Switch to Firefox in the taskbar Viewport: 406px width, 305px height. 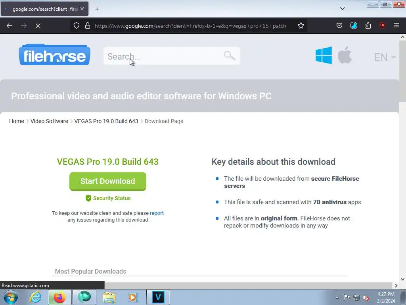(x=60, y=297)
